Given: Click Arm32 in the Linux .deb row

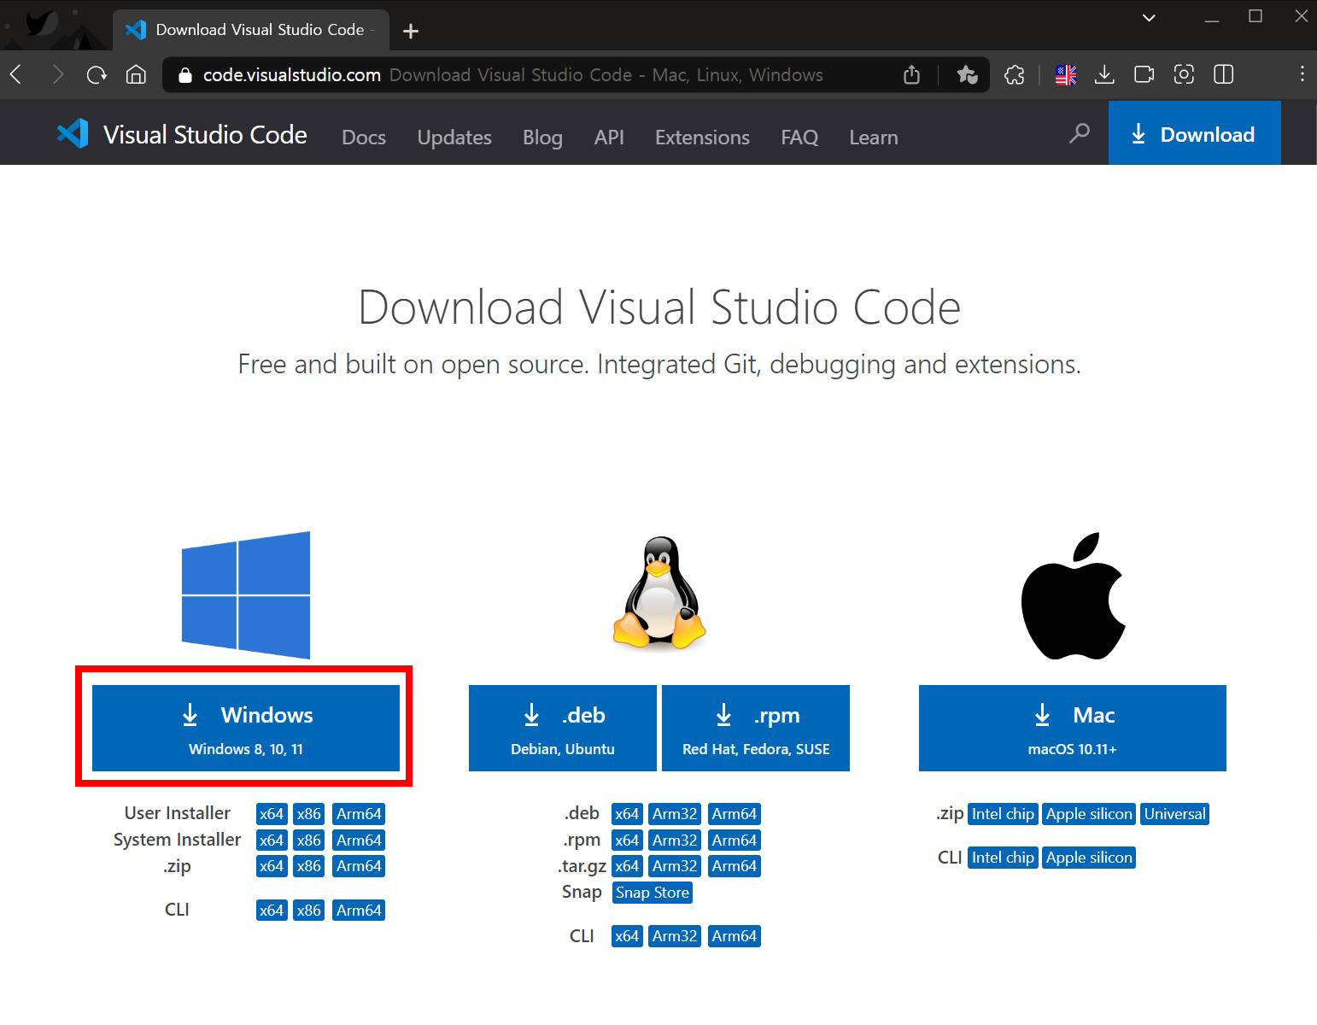Looking at the screenshot, I should [x=675, y=814].
